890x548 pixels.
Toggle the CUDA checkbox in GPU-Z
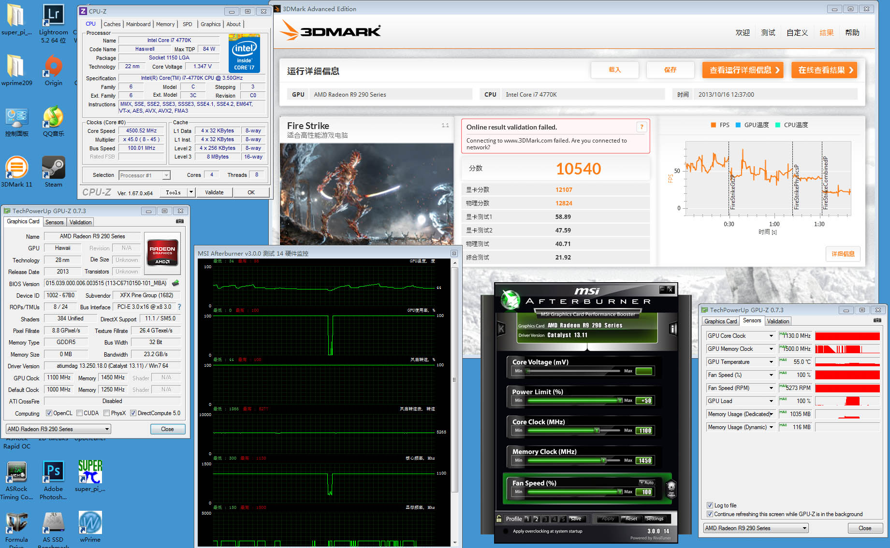tap(79, 413)
